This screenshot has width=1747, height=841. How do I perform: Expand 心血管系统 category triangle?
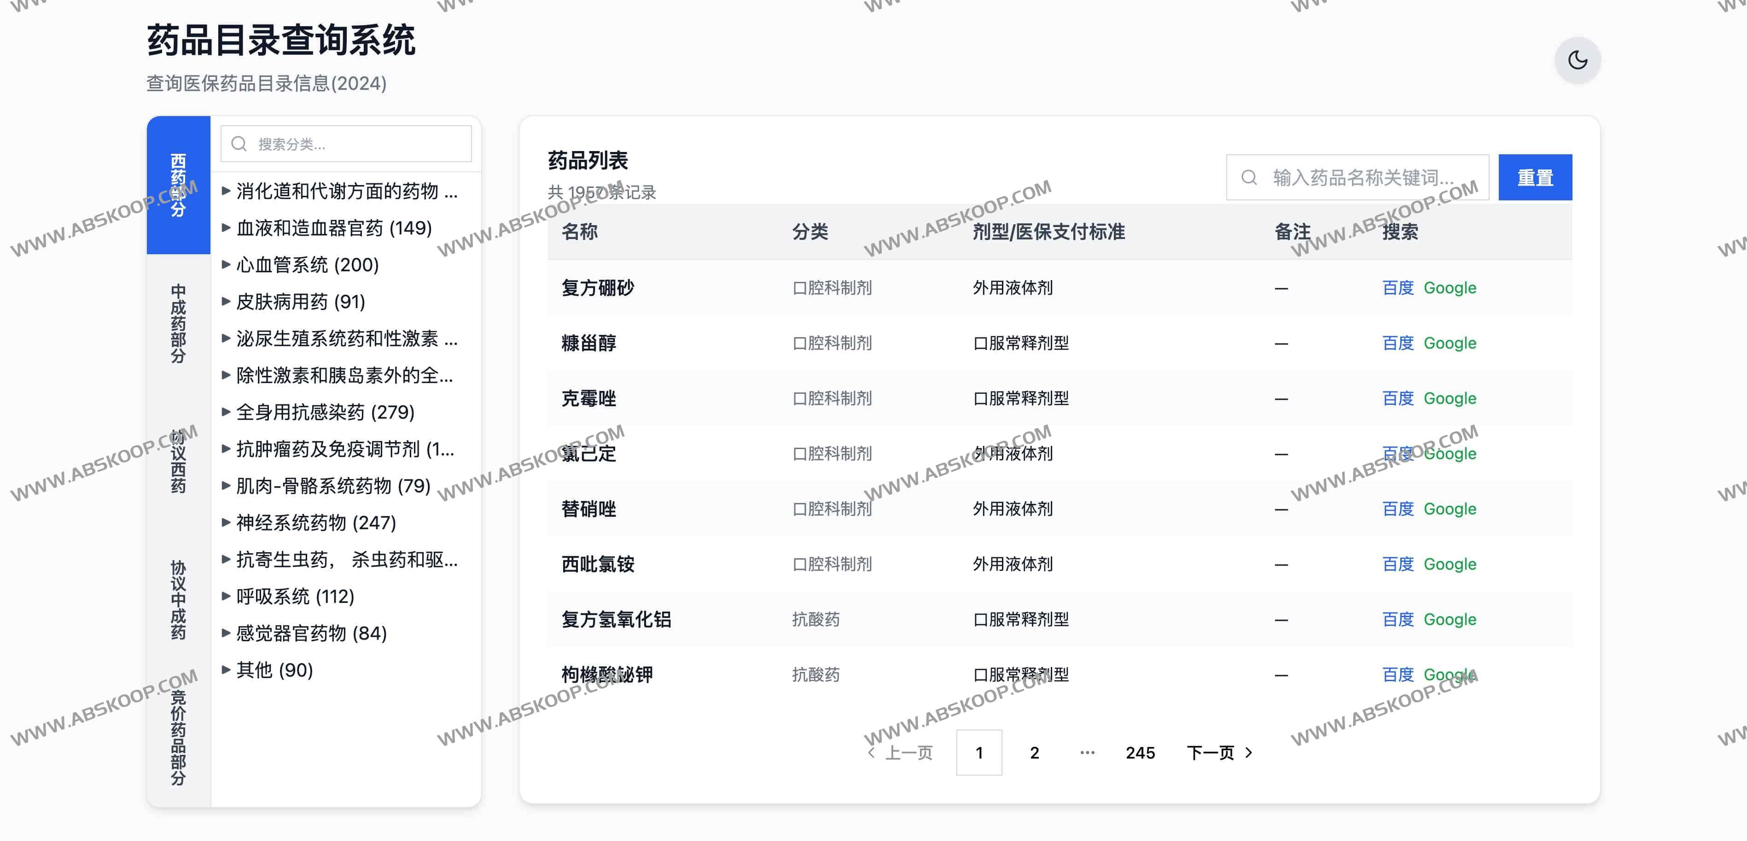[226, 264]
